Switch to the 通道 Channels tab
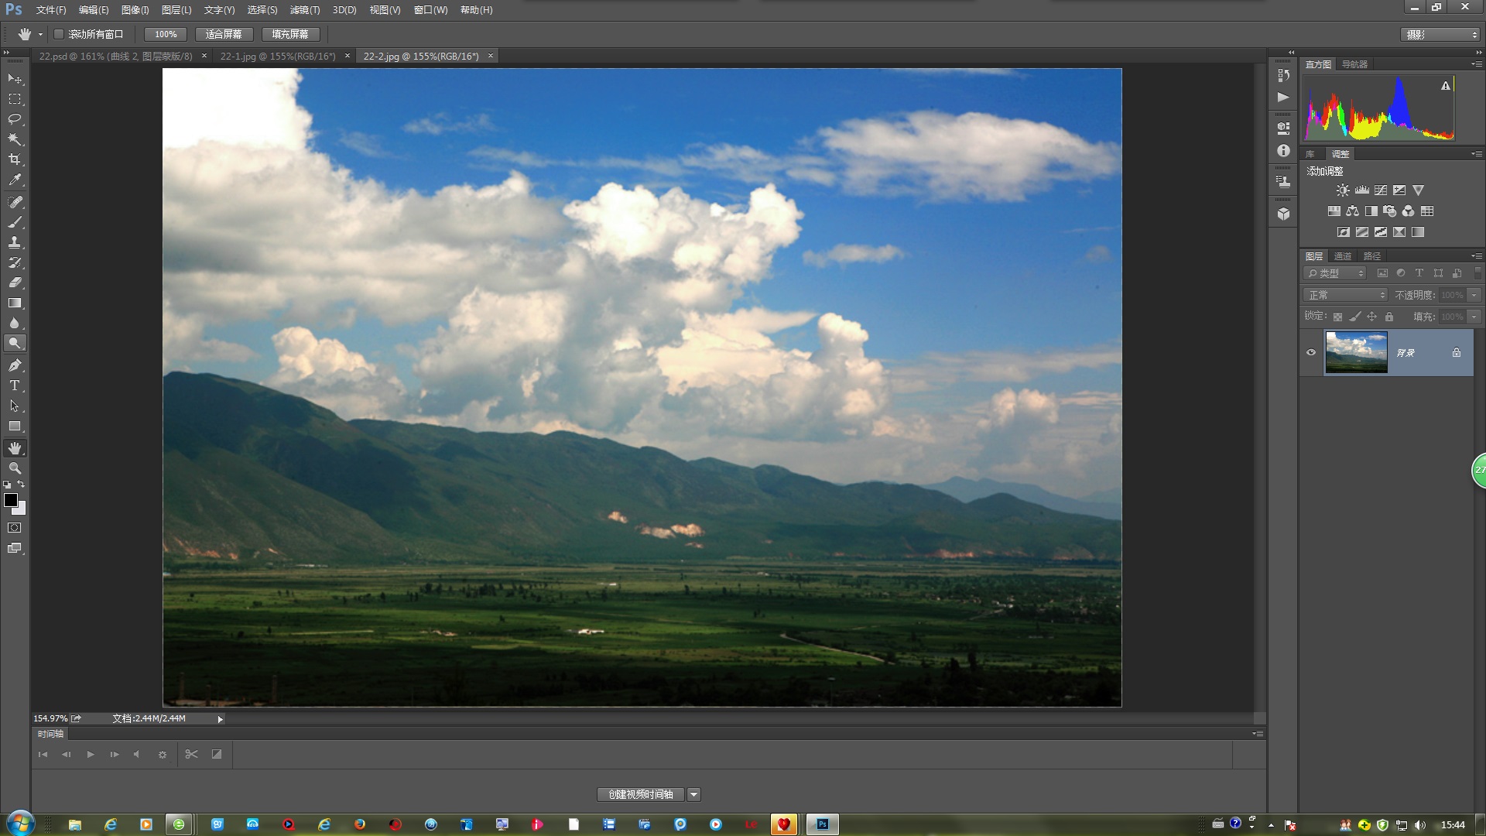 pos(1343,256)
